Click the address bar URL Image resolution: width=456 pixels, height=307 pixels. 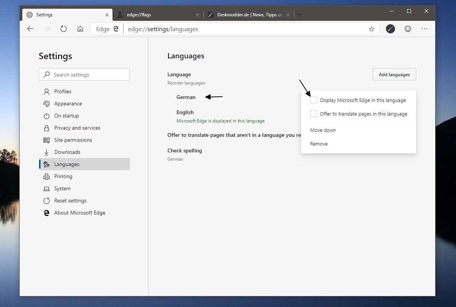click(163, 29)
